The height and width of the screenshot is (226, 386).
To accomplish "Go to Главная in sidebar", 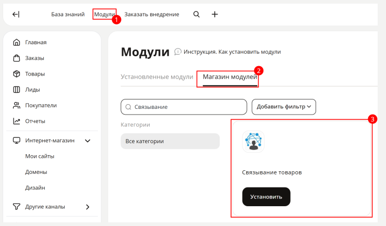I will (x=35, y=42).
